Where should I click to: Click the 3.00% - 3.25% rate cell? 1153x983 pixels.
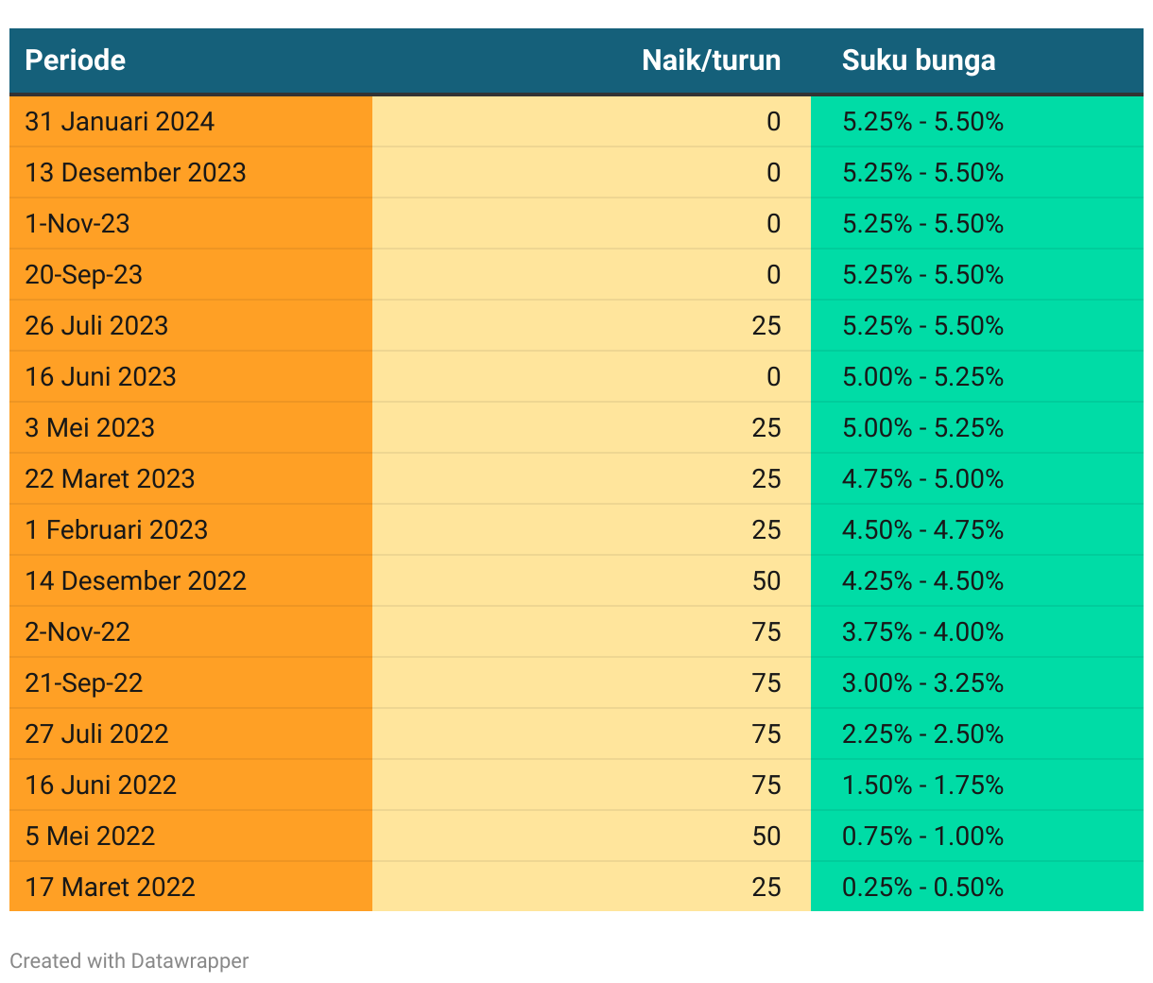point(922,683)
